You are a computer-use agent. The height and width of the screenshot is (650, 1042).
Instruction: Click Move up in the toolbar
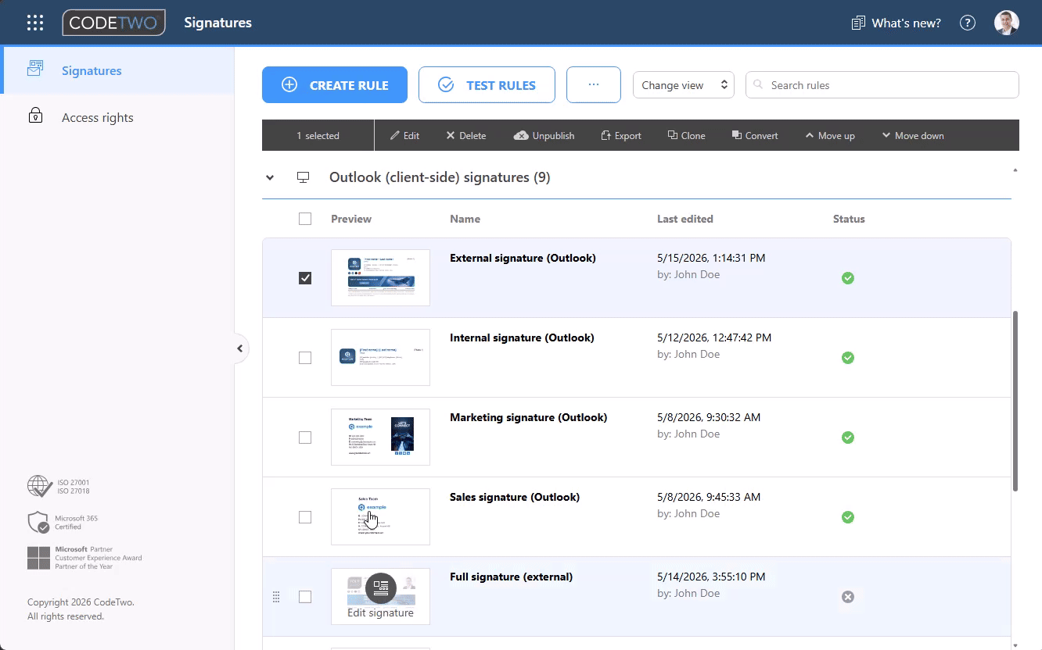point(830,135)
